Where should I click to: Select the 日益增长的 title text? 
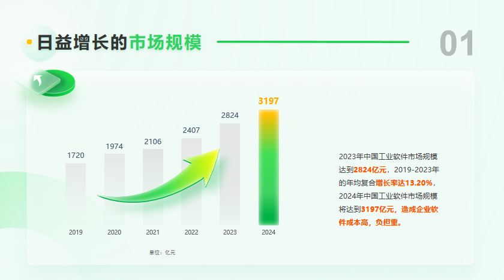tap(82, 42)
